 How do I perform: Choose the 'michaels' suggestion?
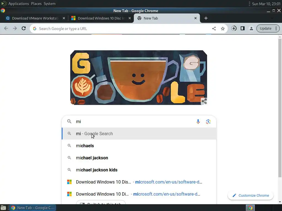point(139,146)
